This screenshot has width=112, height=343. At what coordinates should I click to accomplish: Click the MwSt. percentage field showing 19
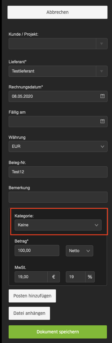tap(76, 277)
